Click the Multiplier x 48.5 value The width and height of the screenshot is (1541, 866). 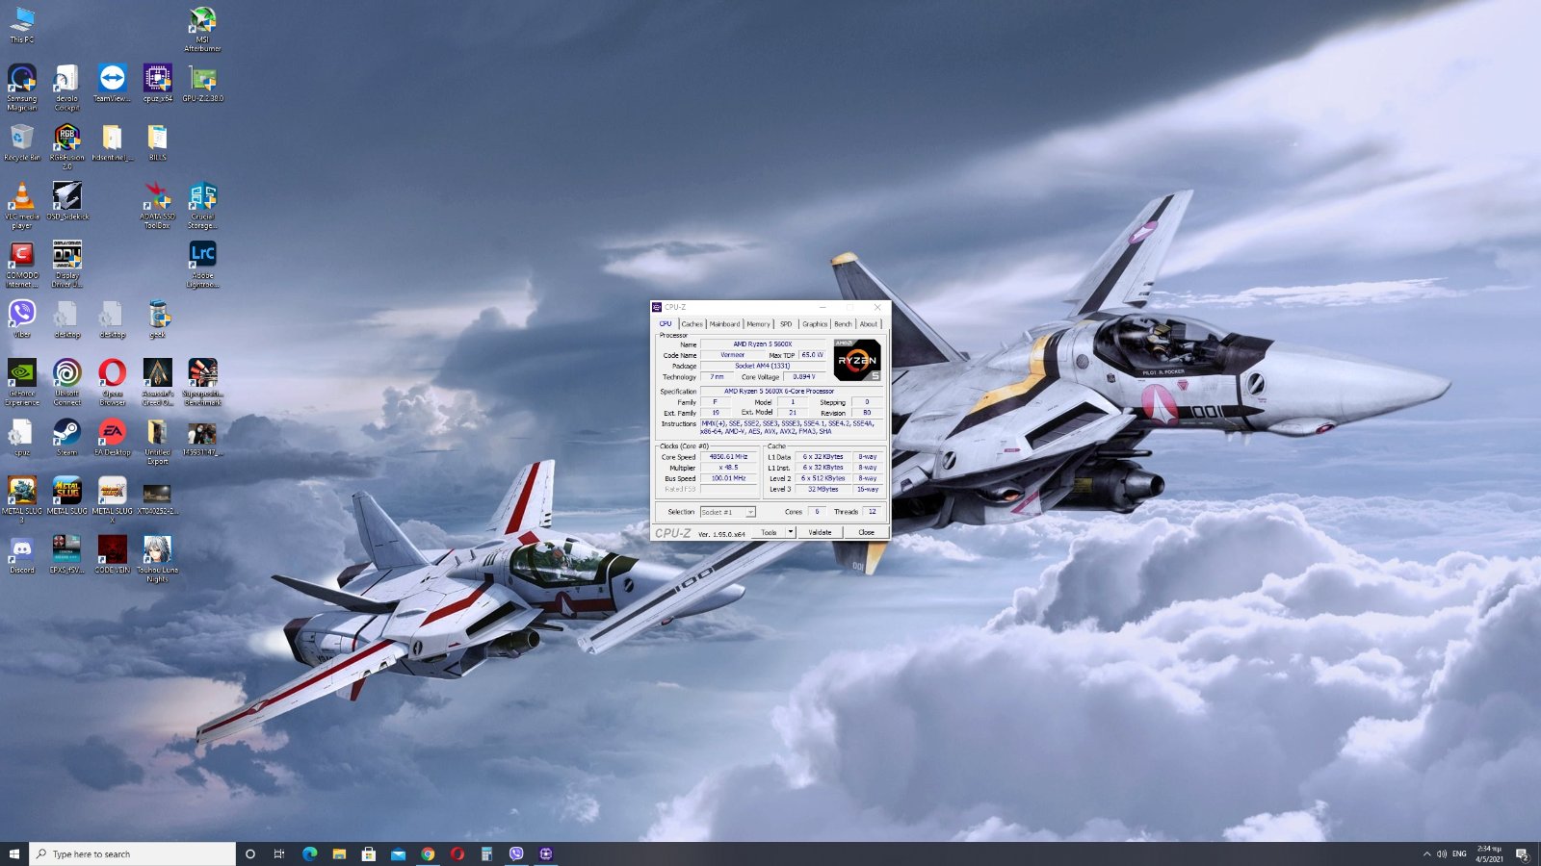[728, 468]
